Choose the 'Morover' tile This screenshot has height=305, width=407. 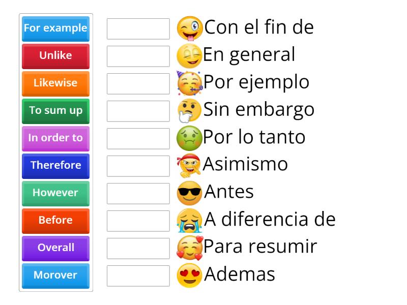56,276
